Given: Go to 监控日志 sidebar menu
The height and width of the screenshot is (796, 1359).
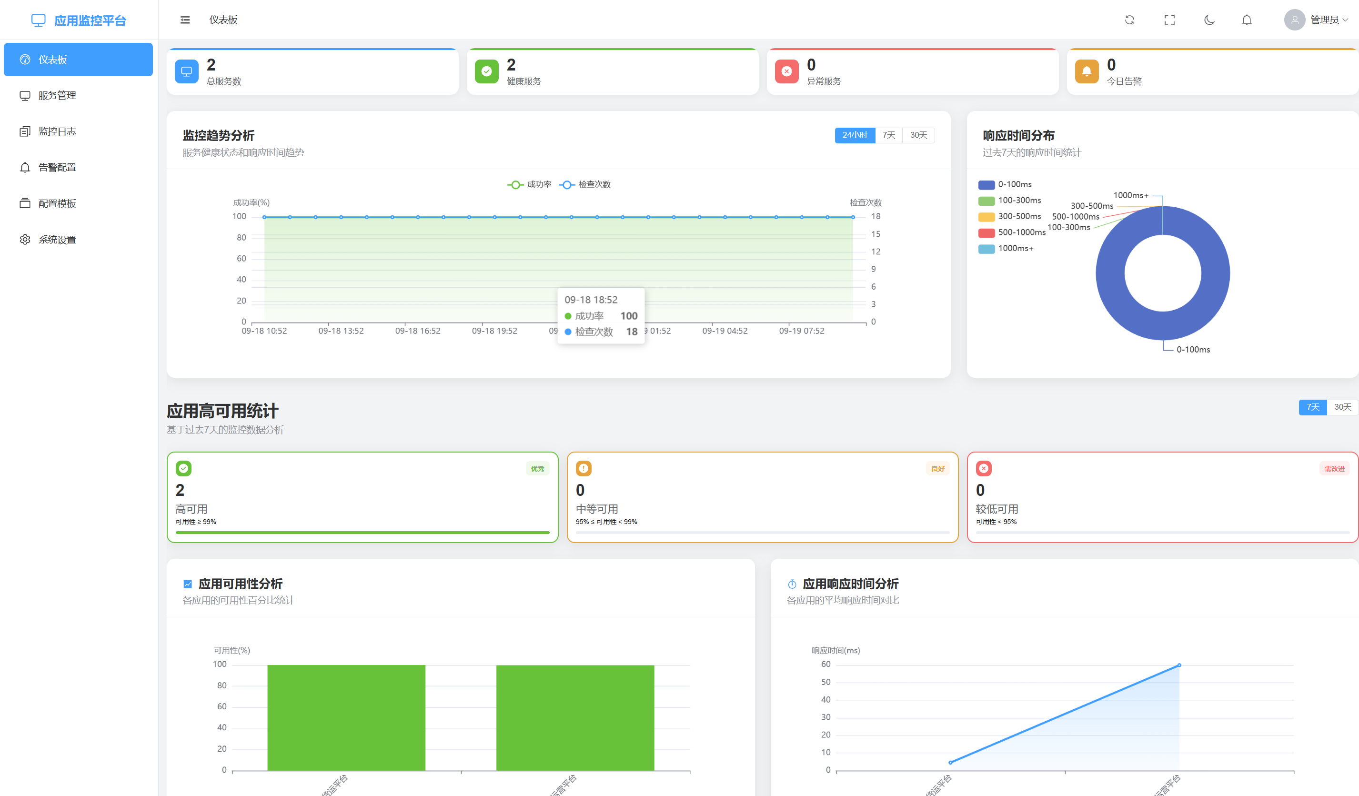Looking at the screenshot, I should 57,131.
